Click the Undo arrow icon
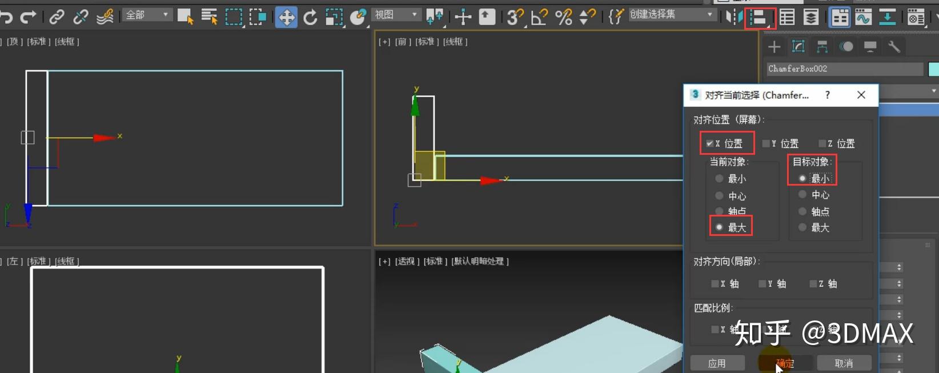Screen dimensions: 939x373 [6, 17]
